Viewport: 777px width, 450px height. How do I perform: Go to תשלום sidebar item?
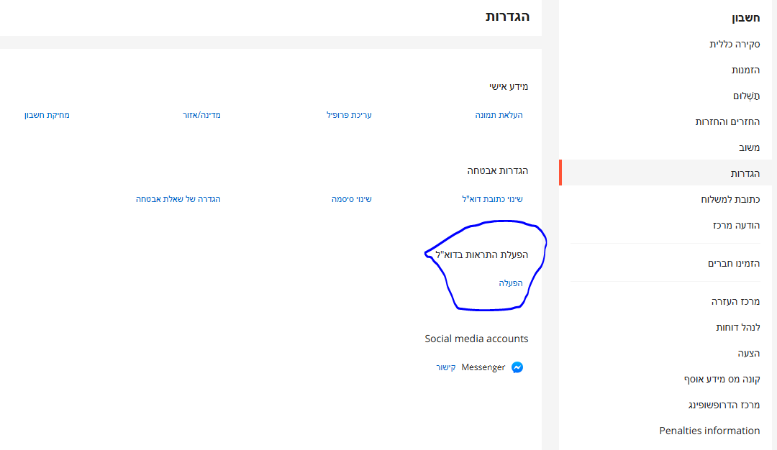pos(746,96)
